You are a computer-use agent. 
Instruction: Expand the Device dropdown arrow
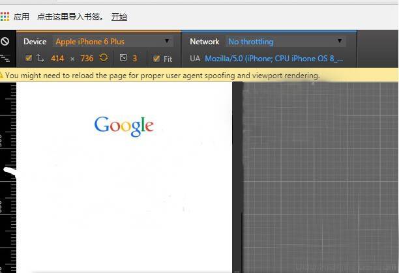pos(167,41)
